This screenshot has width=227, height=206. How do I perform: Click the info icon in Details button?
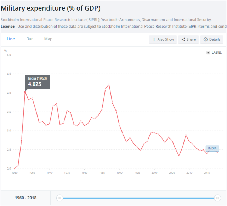205,40
